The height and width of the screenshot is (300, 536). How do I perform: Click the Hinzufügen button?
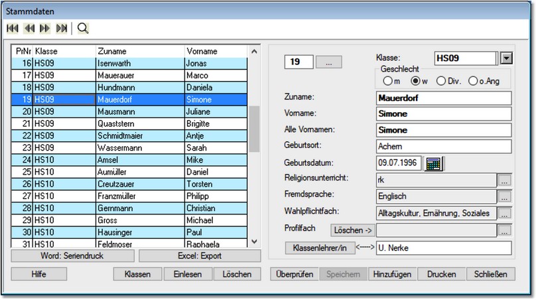[392, 274]
